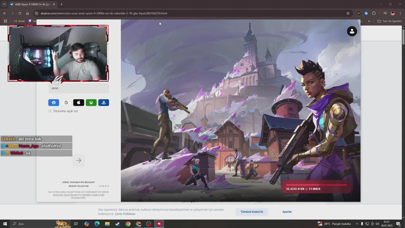405x228 pixels.
Task: Sign in with the PlayStation icon
Action: coord(103,103)
